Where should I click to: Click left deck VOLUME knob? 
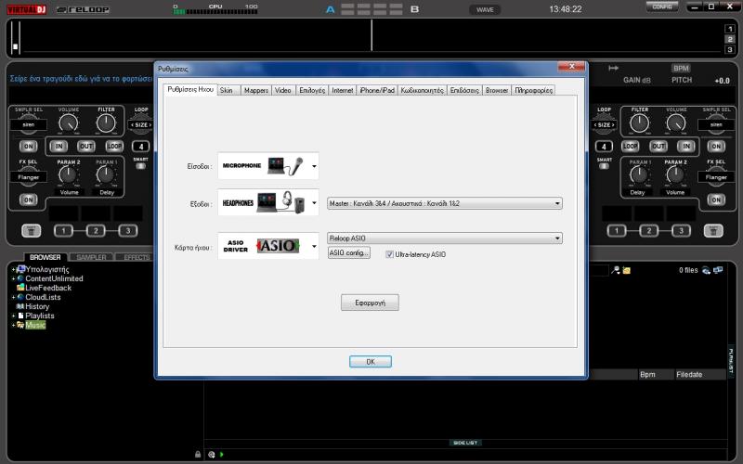pyautogui.click(x=69, y=123)
